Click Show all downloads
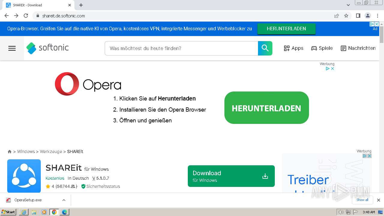 coord(362,200)
